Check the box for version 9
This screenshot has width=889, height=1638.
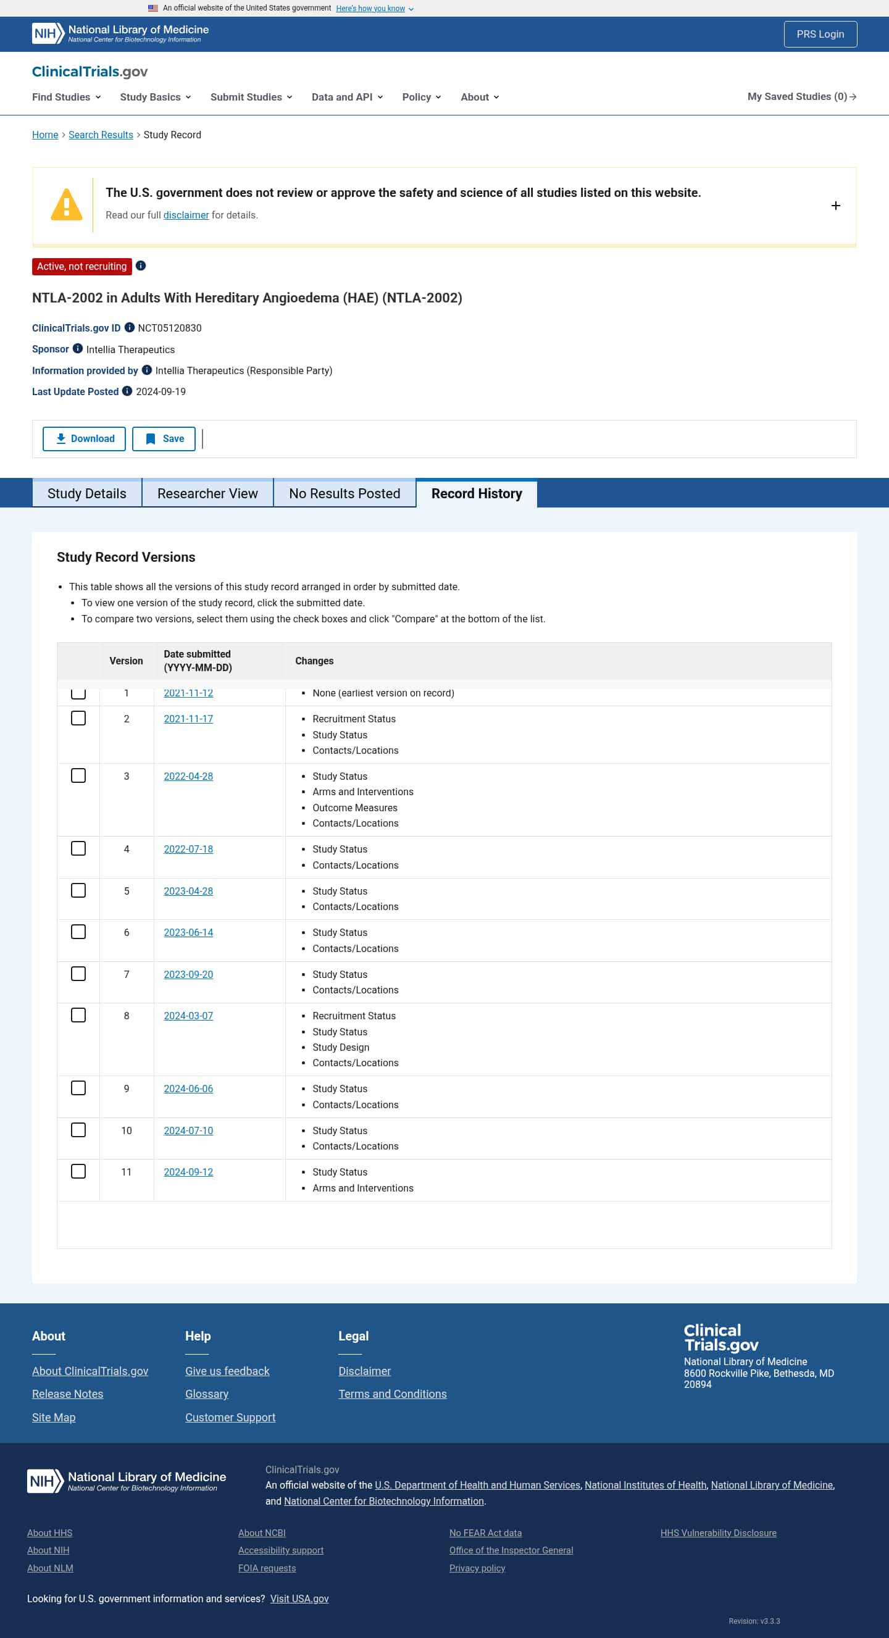(x=78, y=1088)
